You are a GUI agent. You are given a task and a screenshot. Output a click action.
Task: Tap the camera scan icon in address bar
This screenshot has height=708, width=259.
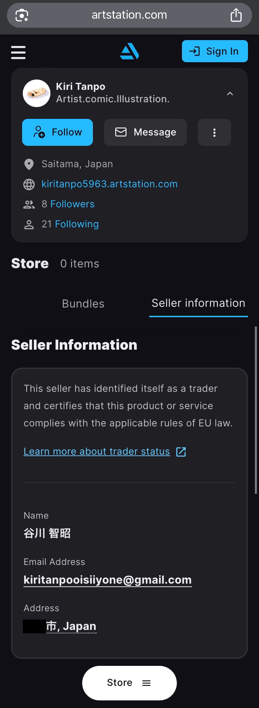22,15
